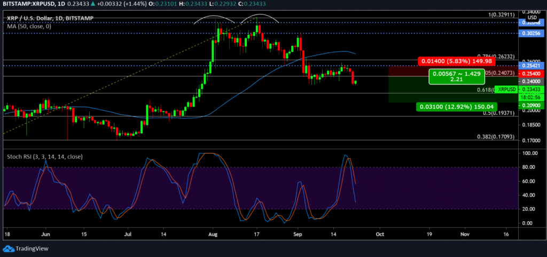Select the Fibonacci label 0.382(0.17093)
Screen dimensions: 547x257
point(496,137)
